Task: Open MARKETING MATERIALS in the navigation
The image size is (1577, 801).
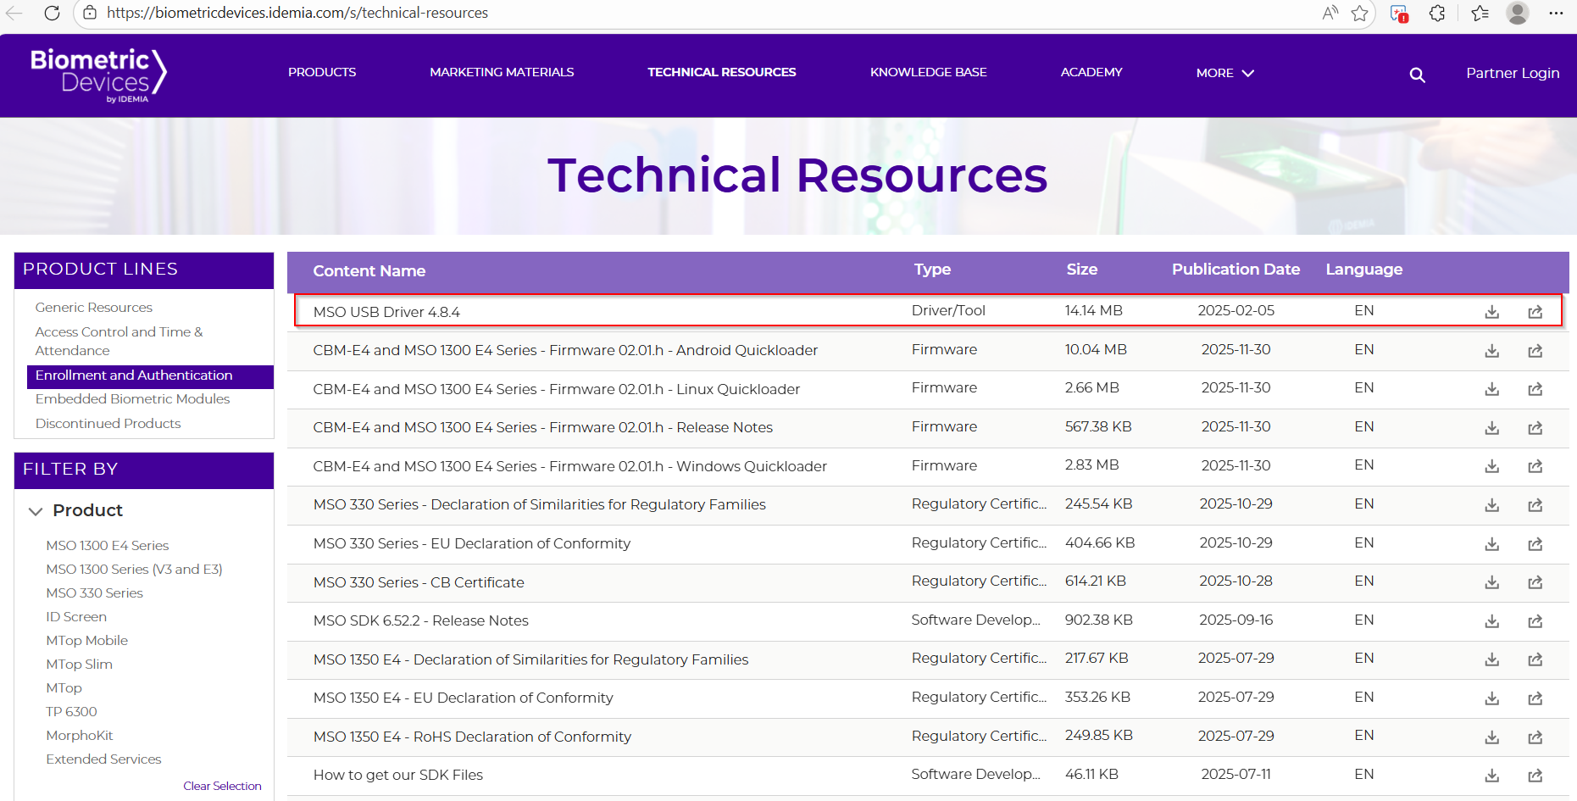Action: pos(502,72)
